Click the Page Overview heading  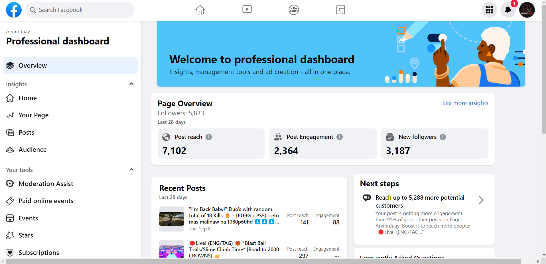[185, 103]
